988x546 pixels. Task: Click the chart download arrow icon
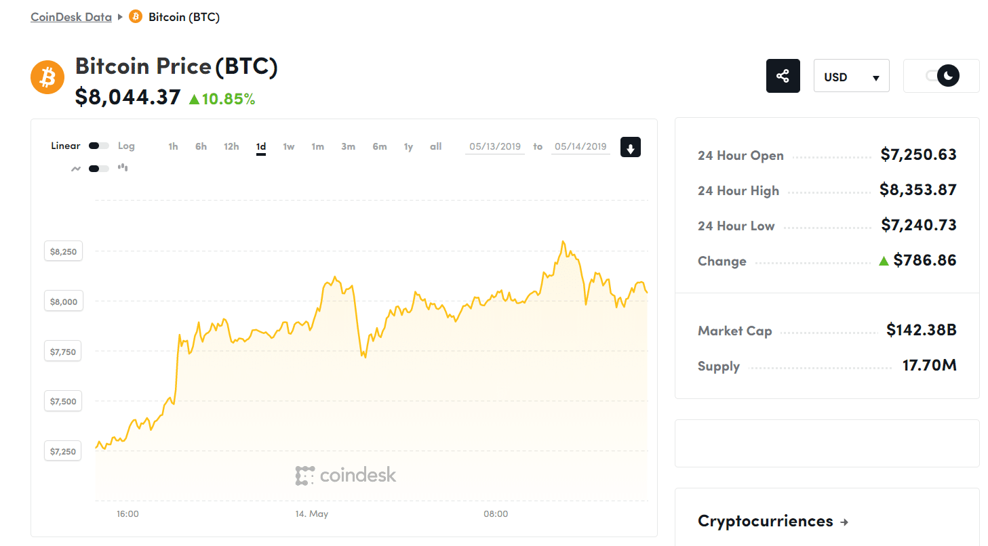630,147
